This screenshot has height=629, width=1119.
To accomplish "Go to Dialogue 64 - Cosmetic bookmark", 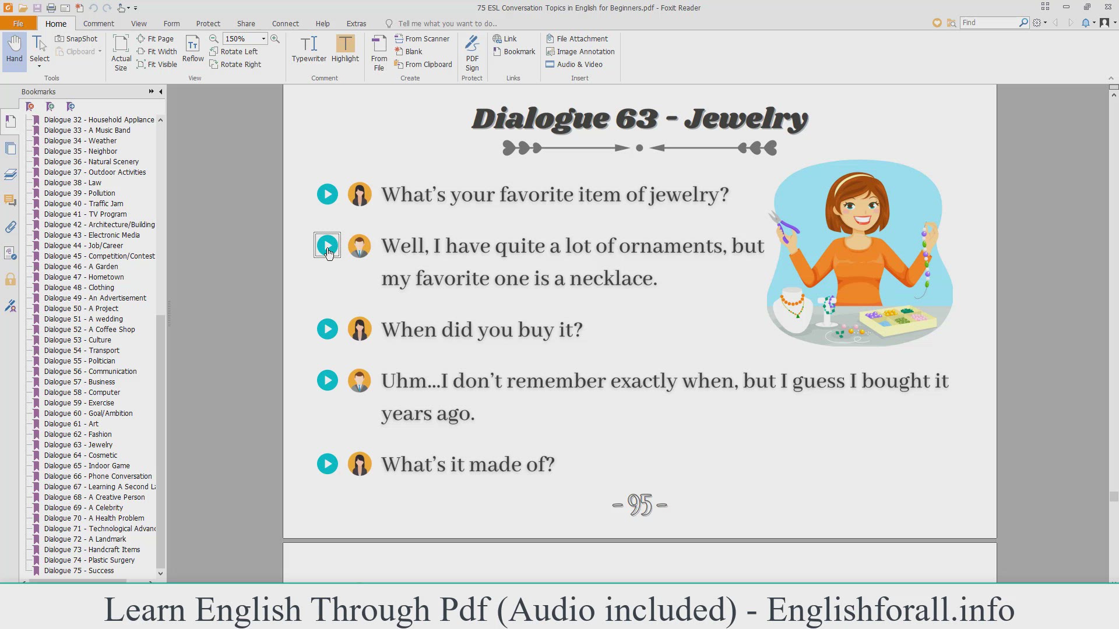I will pyautogui.click(x=80, y=455).
